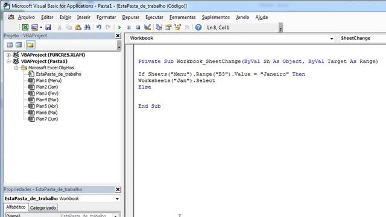Switch to the Categorizado tab
386x217 pixels.
pos(43,207)
